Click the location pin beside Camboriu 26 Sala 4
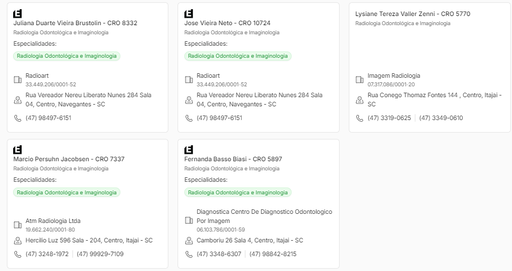 188,241
